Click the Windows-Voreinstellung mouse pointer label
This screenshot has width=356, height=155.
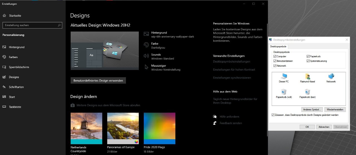coord(166,70)
